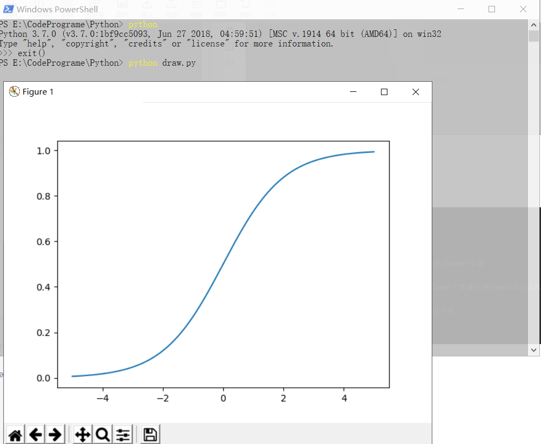Maximize the Windows PowerShell window
Screen dimensions: 541x444
point(492,9)
